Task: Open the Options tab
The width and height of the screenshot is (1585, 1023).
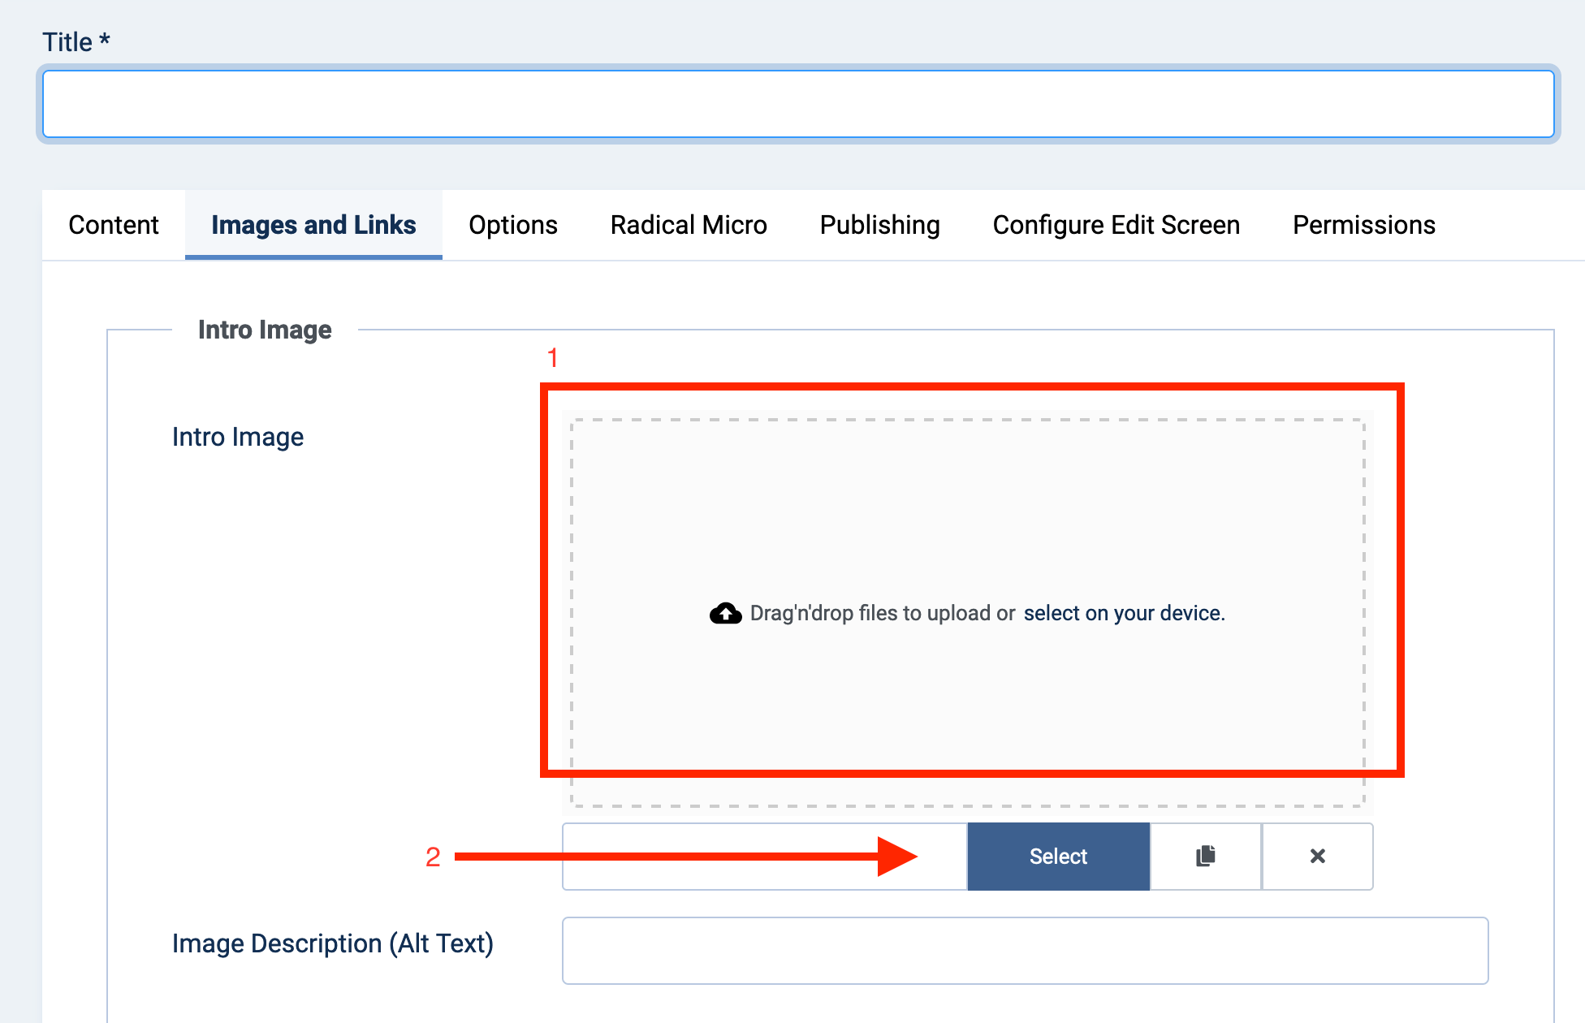Action: coord(512,225)
